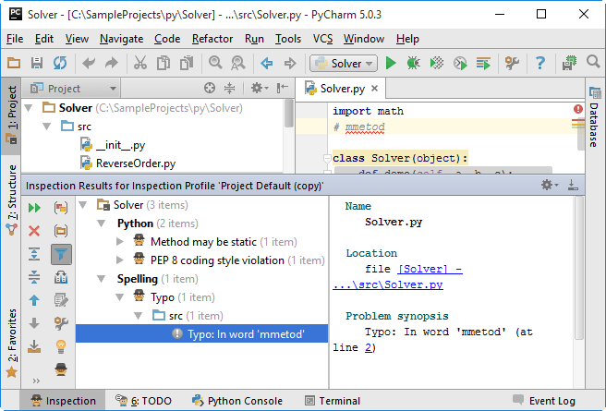
Task: Toggle the filter resolved items button
Action: (x=62, y=254)
